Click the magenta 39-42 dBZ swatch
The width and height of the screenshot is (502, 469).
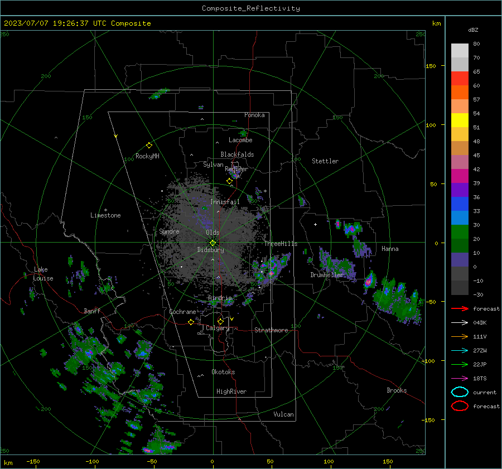(460, 176)
